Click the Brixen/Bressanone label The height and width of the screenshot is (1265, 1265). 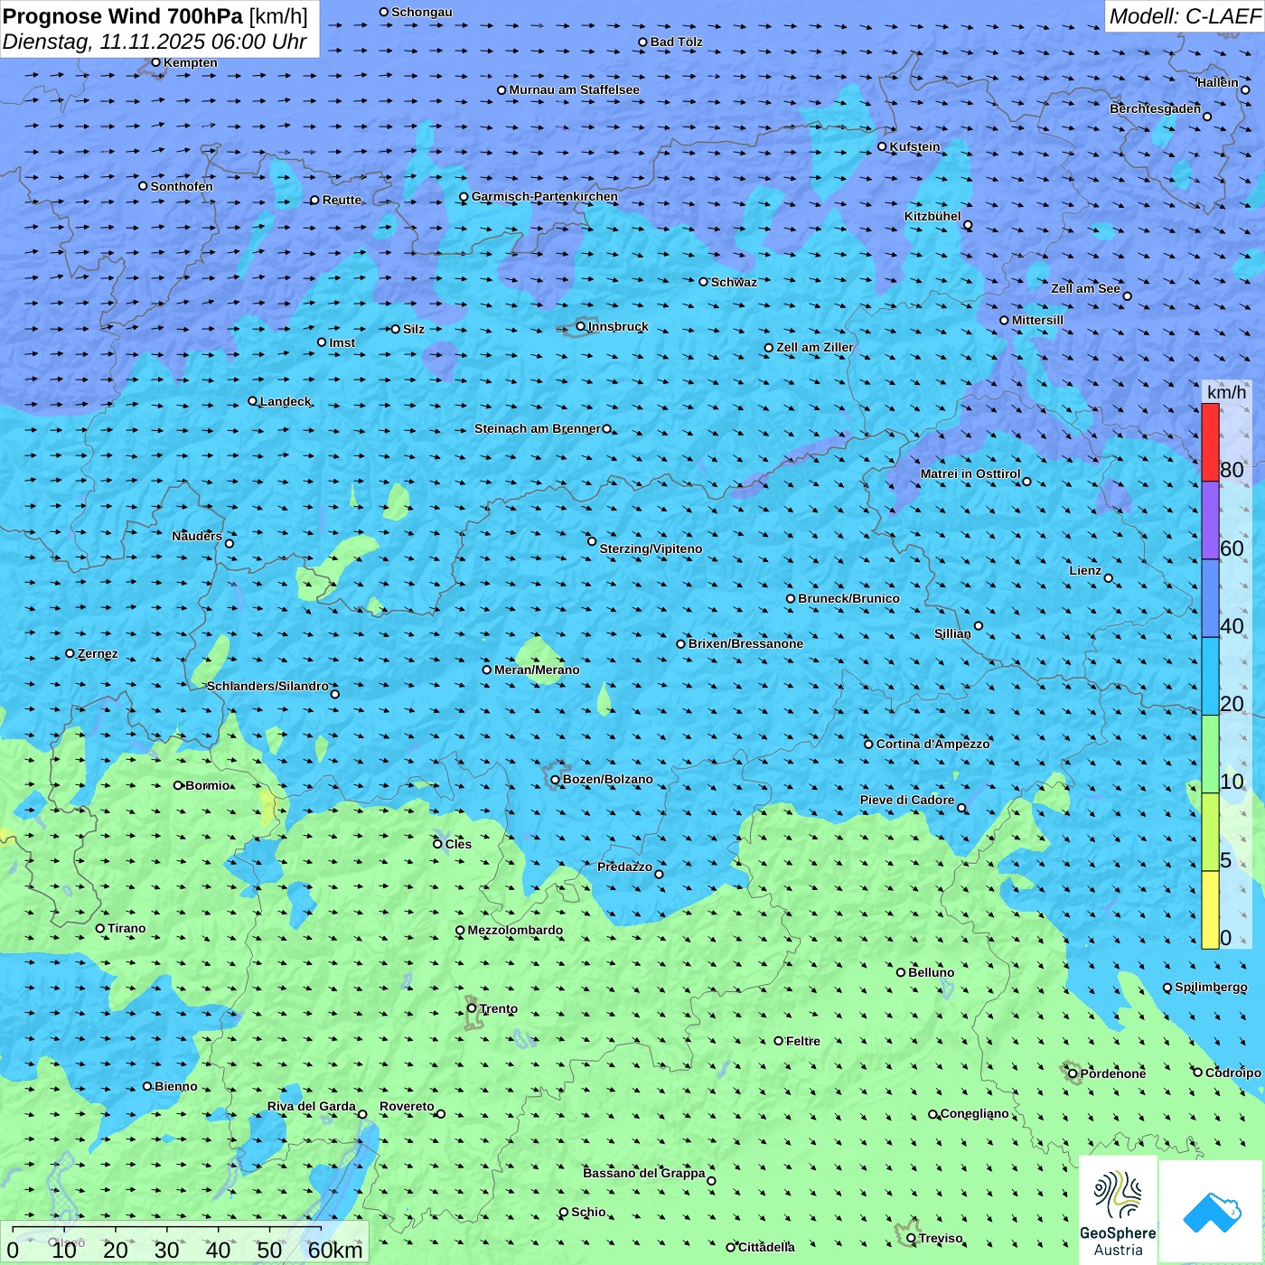click(745, 643)
